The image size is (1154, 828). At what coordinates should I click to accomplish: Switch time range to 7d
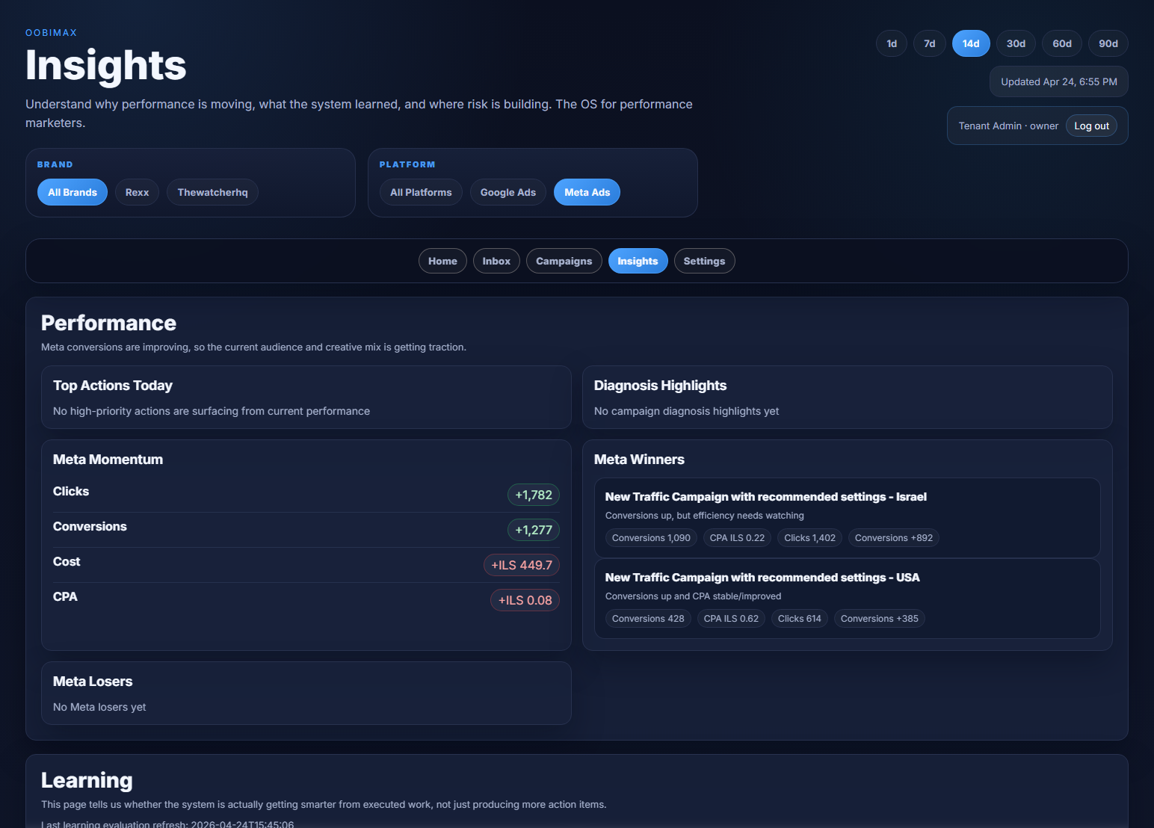coord(929,43)
